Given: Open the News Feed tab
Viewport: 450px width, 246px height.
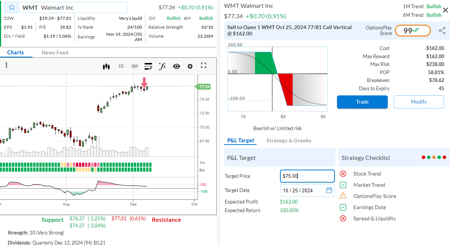Looking at the screenshot, I should tap(55, 53).
